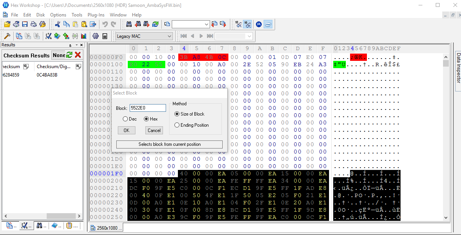This screenshot has height=235, width=461.
Task: Select the Dec radio button
Action: [x=125, y=119]
